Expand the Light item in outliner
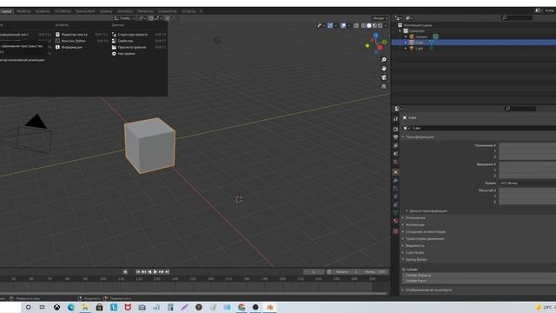This screenshot has height=313, width=556. [406, 48]
